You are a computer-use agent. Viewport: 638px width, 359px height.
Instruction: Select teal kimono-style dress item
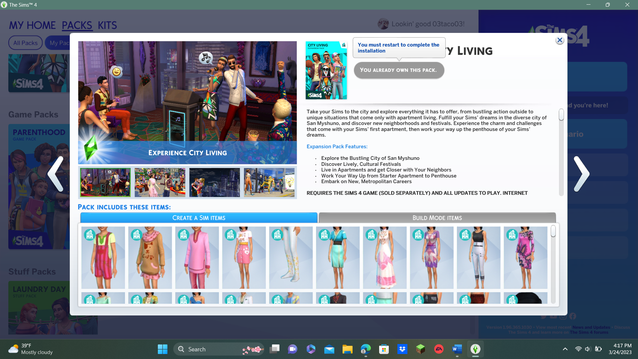(x=338, y=258)
